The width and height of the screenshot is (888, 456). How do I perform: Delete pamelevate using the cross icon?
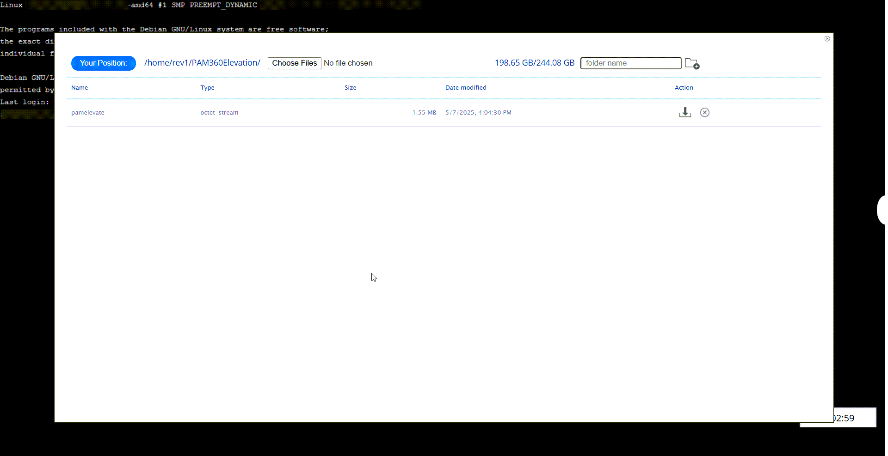coord(704,112)
